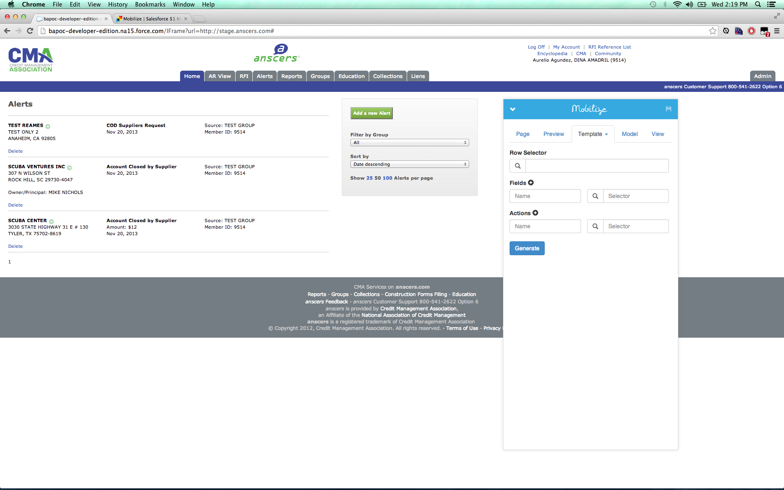Screen dimensions: 784x490
Task: Bookmark page with the star icon
Action: [x=713, y=31]
